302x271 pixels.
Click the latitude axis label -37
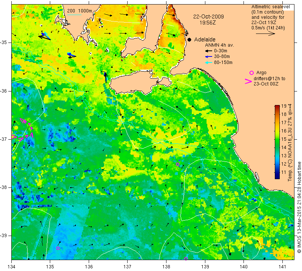point(4,139)
